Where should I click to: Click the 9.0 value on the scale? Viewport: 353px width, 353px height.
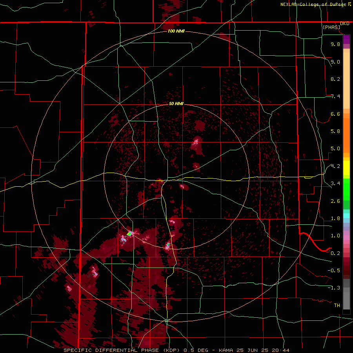click(335, 62)
